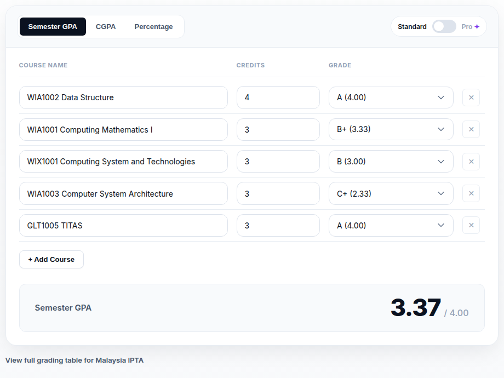Remove the WIA1001 Computing Mathematics I row
504x378 pixels.
pyautogui.click(x=471, y=129)
